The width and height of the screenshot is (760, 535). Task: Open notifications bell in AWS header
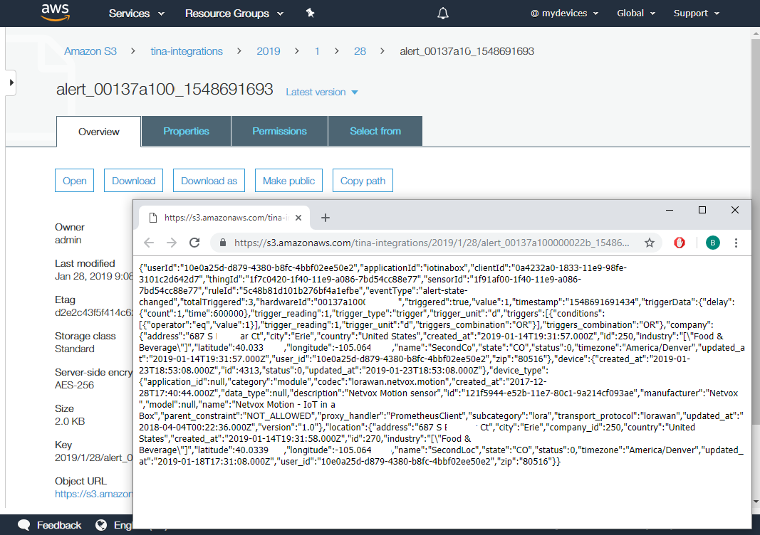(x=442, y=14)
